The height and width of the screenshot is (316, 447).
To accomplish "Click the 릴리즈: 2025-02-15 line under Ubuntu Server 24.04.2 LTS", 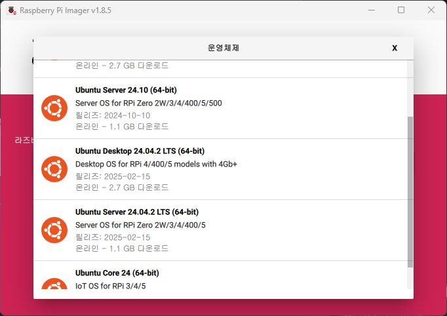I will click(113, 237).
